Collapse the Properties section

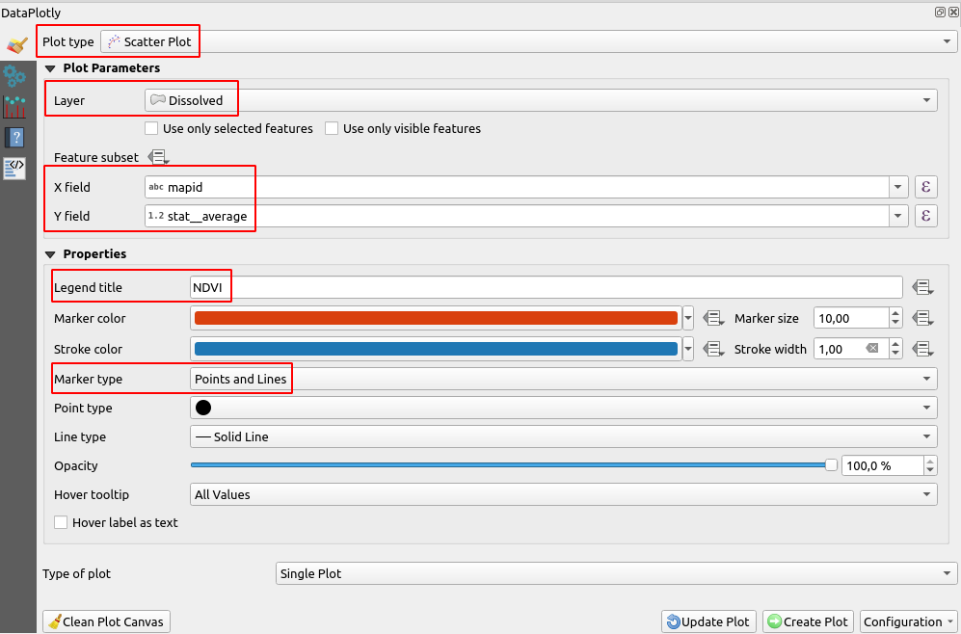point(50,253)
